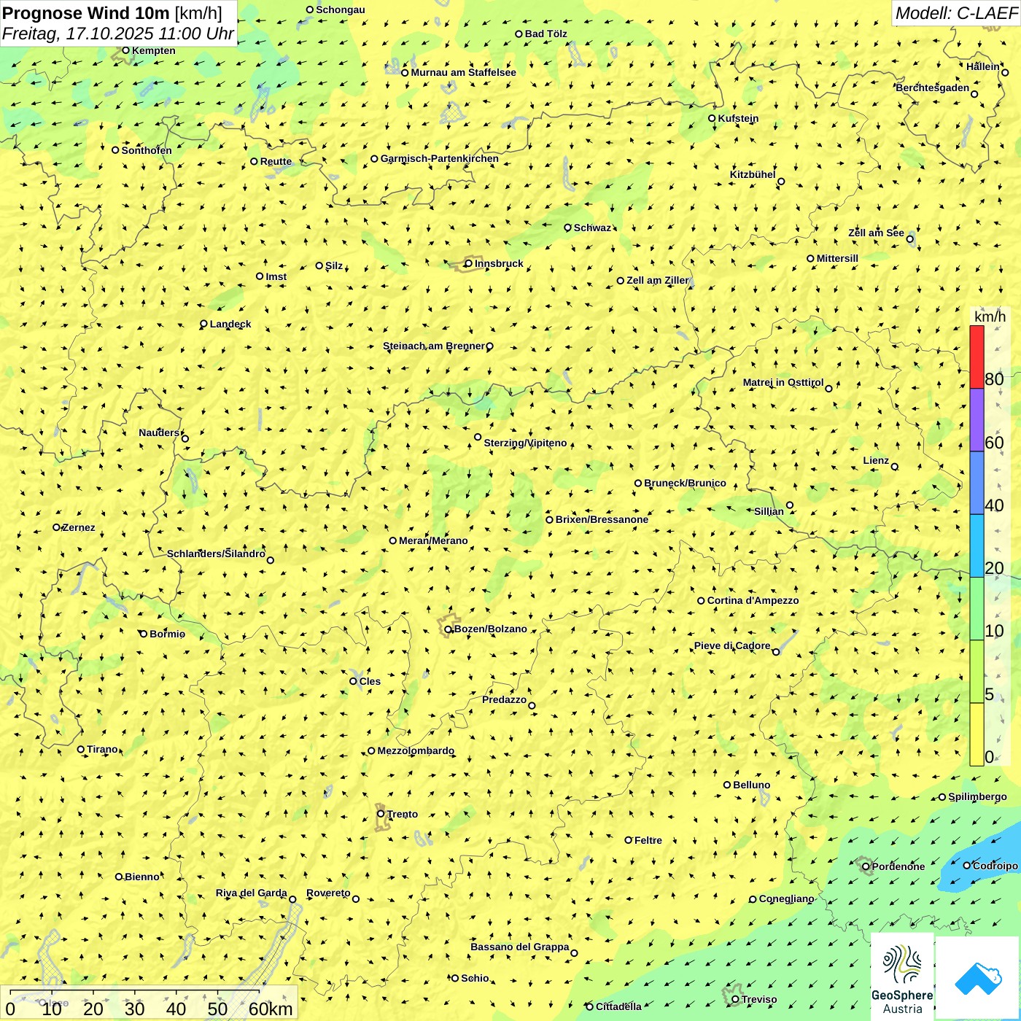The image size is (1021, 1021).
Task: Click the Berchtesgaden label
Action: pos(932,88)
